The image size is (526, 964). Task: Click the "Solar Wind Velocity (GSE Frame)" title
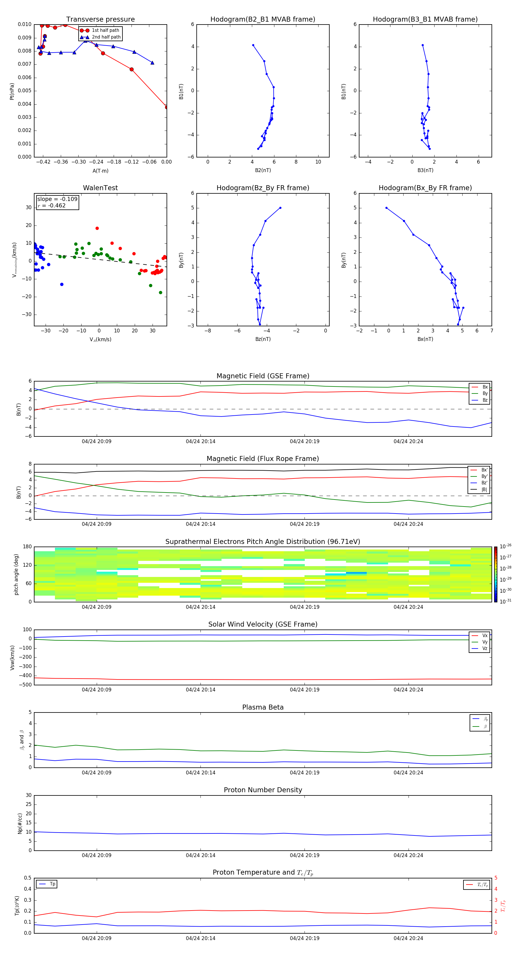(x=263, y=625)
